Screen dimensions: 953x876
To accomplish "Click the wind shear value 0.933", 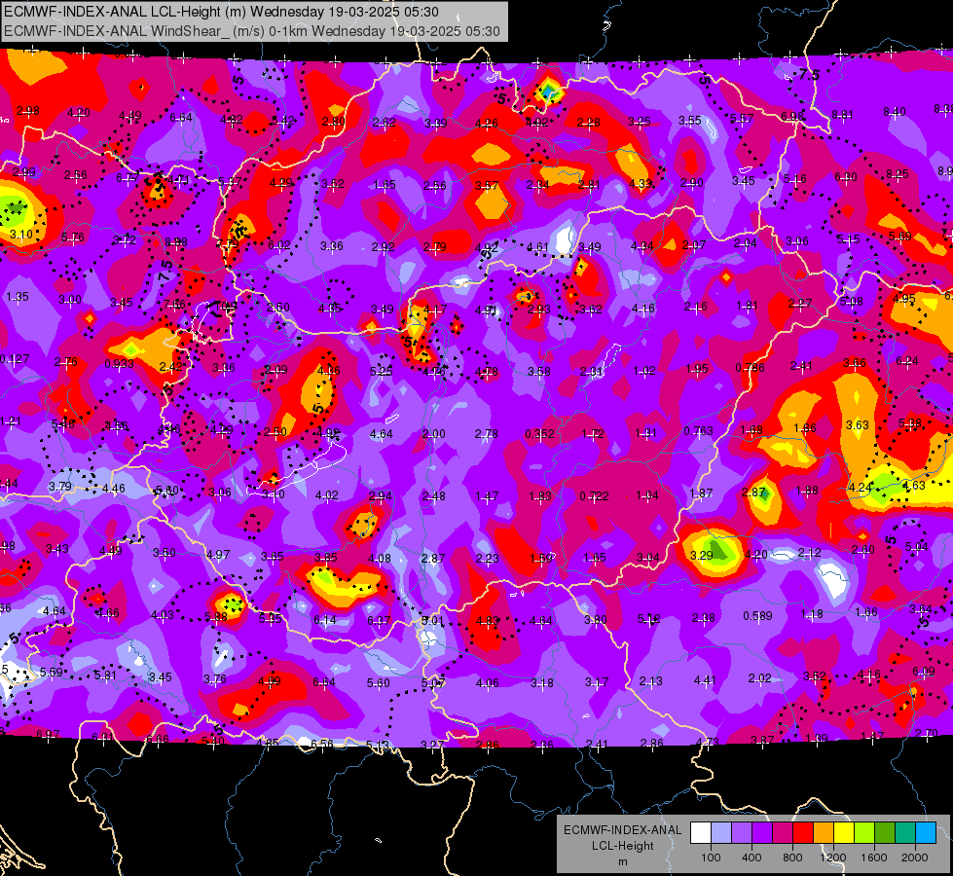I will coord(119,363).
